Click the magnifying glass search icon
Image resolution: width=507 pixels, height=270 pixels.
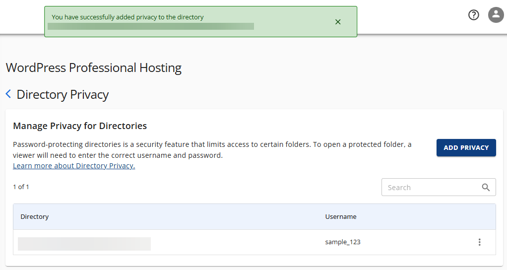tap(486, 187)
